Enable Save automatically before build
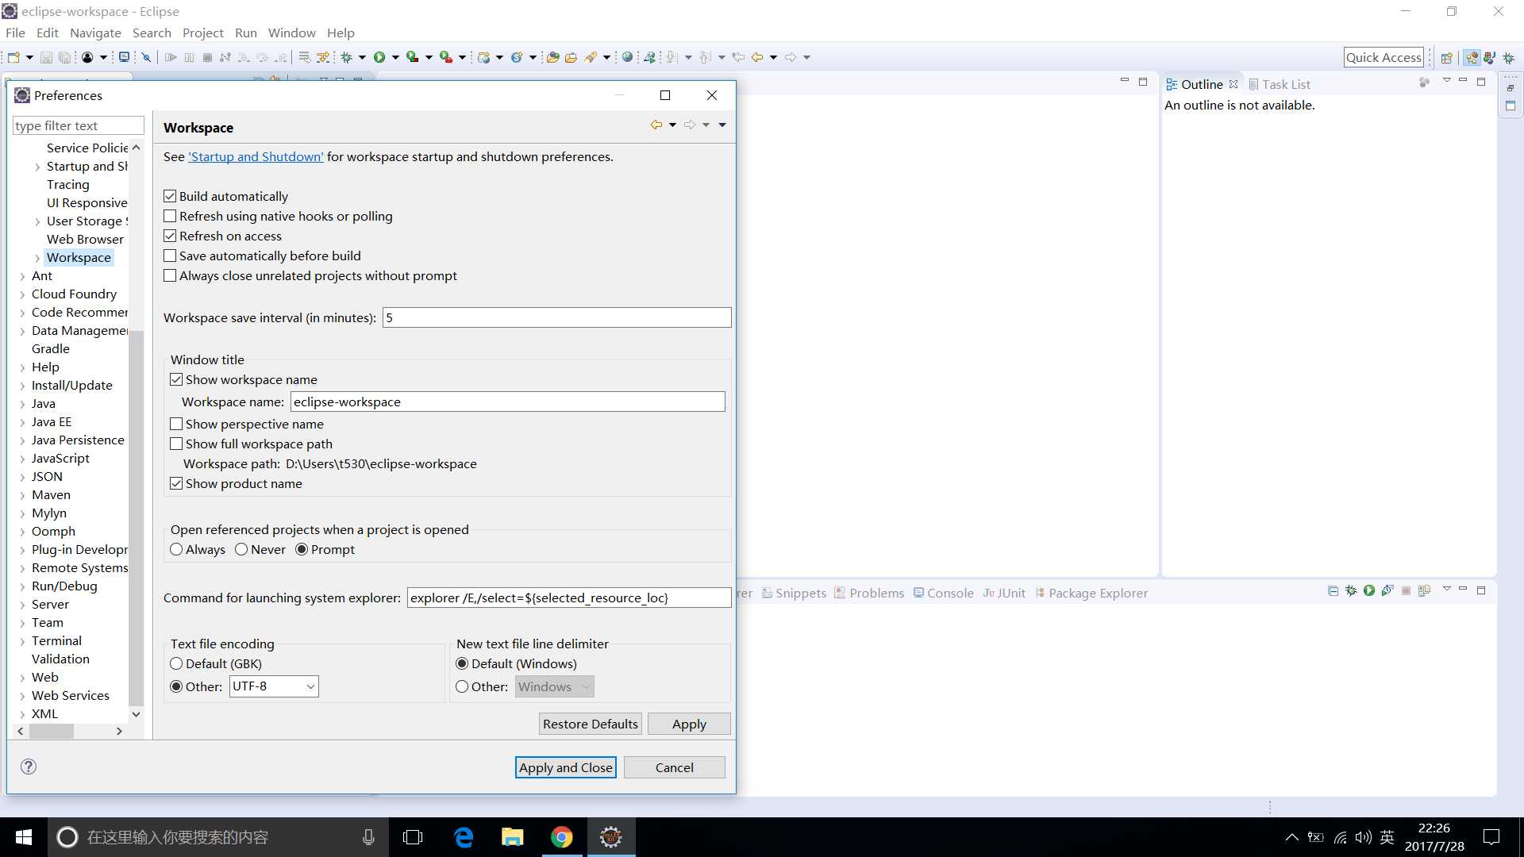This screenshot has height=857, width=1524. click(x=170, y=256)
